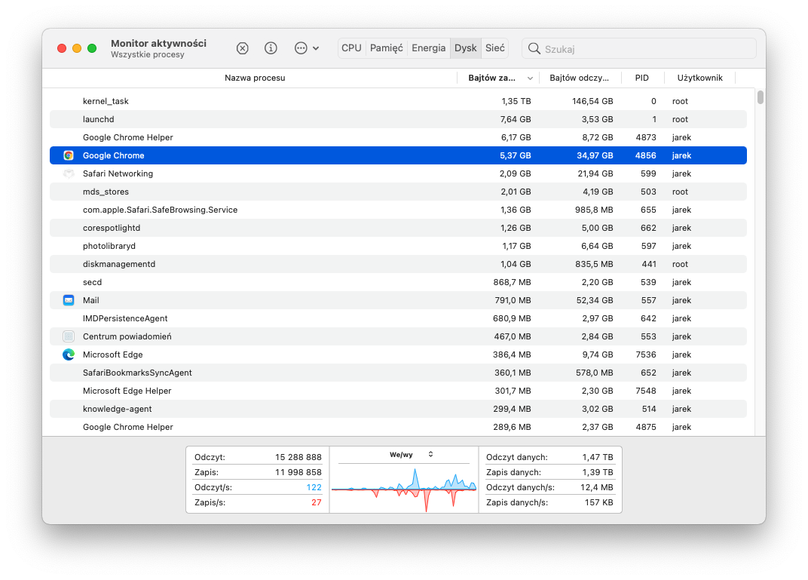Image resolution: width=808 pixels, height=580 pixels.
Task: Select the Microsoft Edge Helper process
Action: (398, 391)
